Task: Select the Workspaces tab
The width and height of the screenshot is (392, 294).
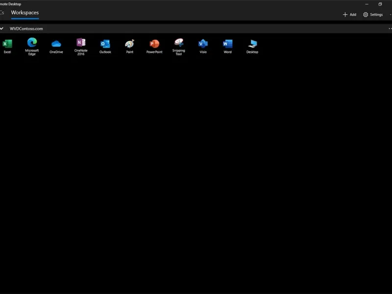Action: click(x=25, y=13)
